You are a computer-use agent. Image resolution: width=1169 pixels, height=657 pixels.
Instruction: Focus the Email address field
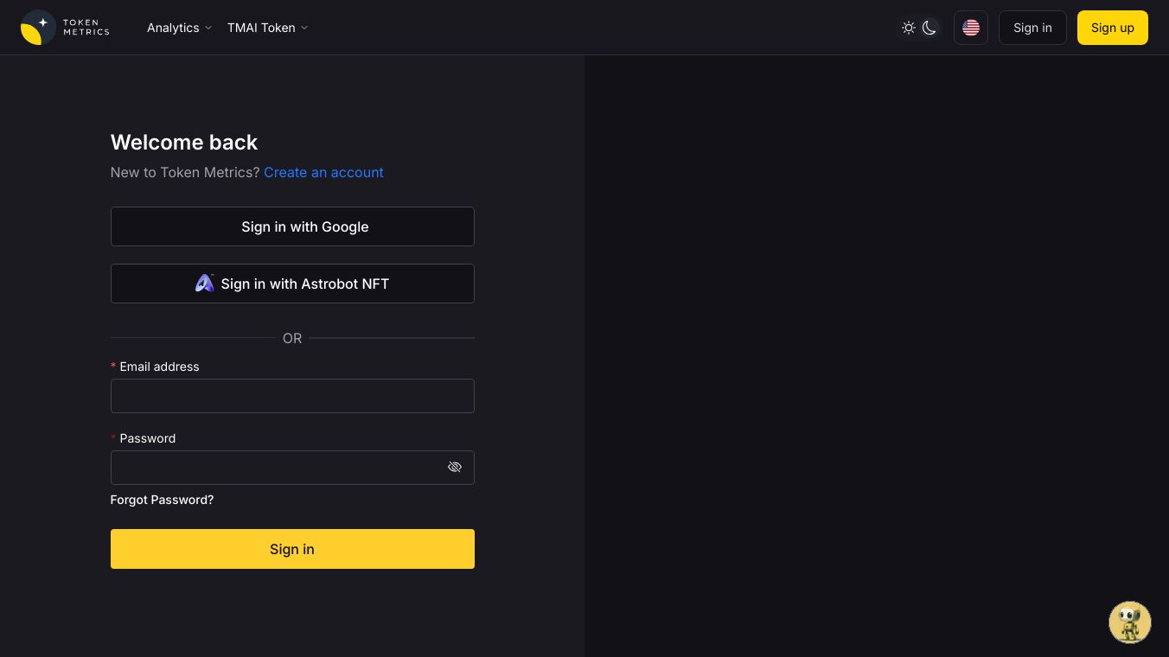(292, 396)
